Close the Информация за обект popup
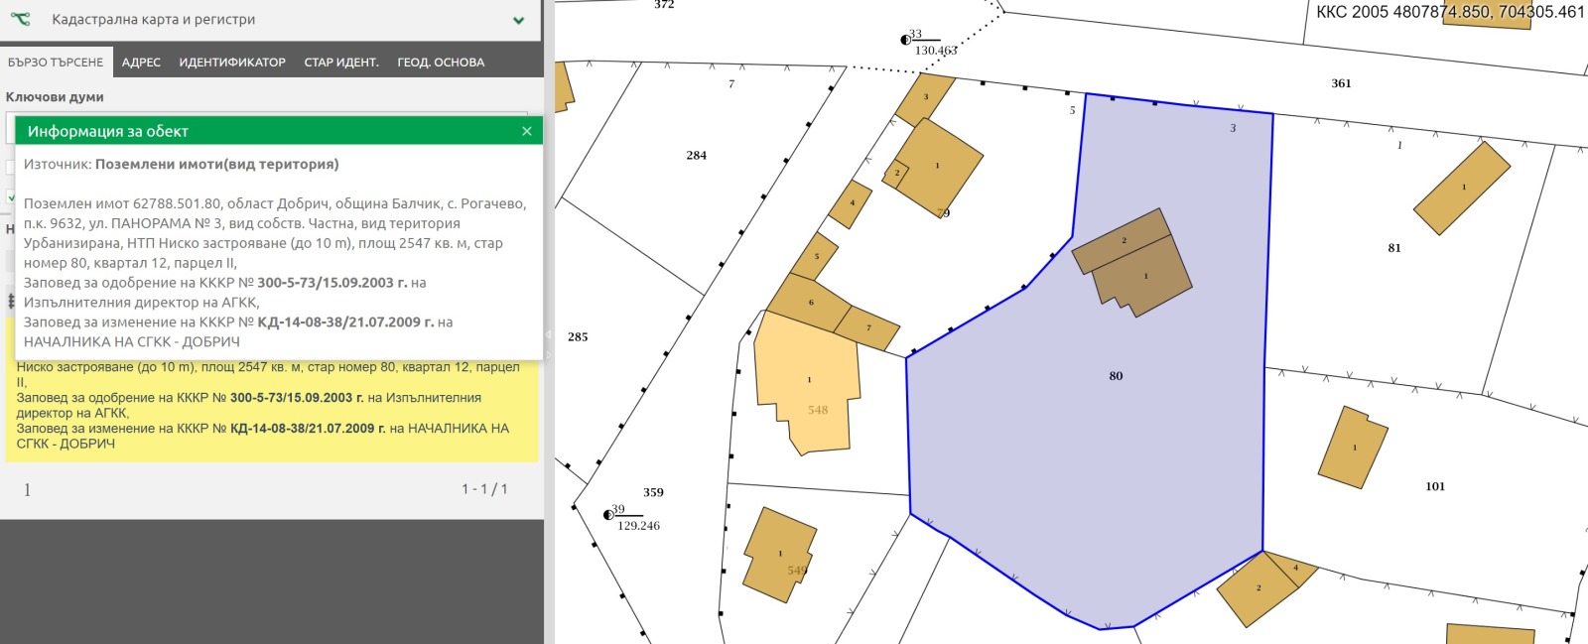The height and width of the screenshot is (644, 1588). [527, 131]
